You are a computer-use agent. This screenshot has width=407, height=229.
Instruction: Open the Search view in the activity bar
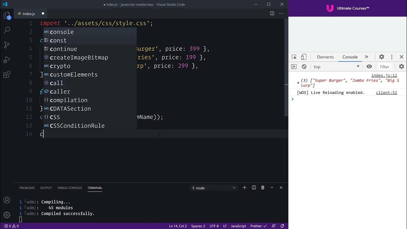pos(7,30)
